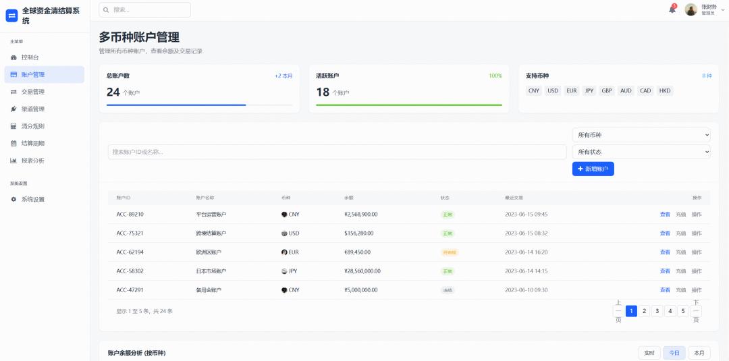The height and width of the screenshot is (361, 729).
Task: Click the blue exchange logo icon
Action: click(11, 16)
